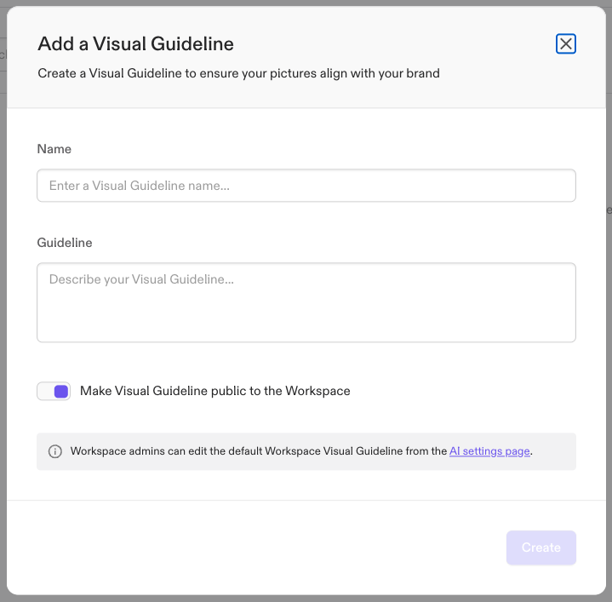This screenshot has height=602, width=612.
Task: Click the 'Make Visual Guideline public' label
Action: [214, 391]
